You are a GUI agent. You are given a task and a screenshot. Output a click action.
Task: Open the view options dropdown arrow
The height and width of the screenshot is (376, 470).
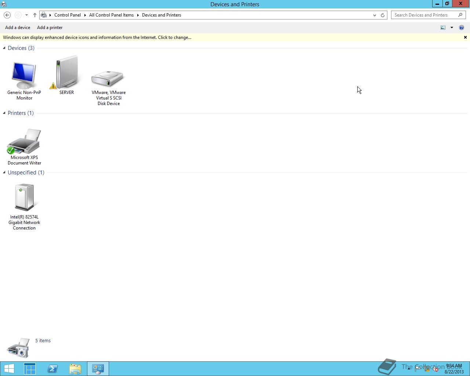point(452,28)
